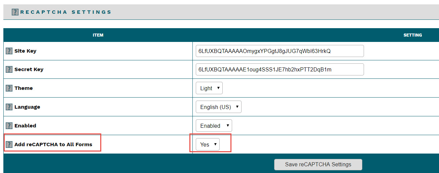Open the Enabled status dropdown
Viewport: 439px width, 173px height.
click(x=214, y=126)
